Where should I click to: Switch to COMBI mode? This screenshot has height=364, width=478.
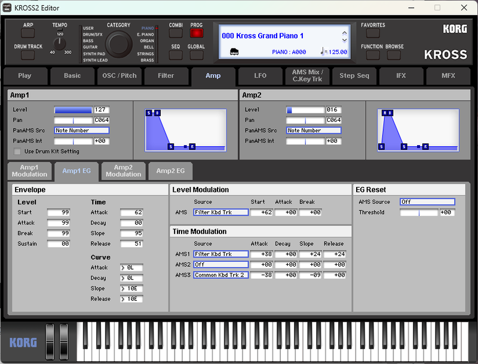176,33
